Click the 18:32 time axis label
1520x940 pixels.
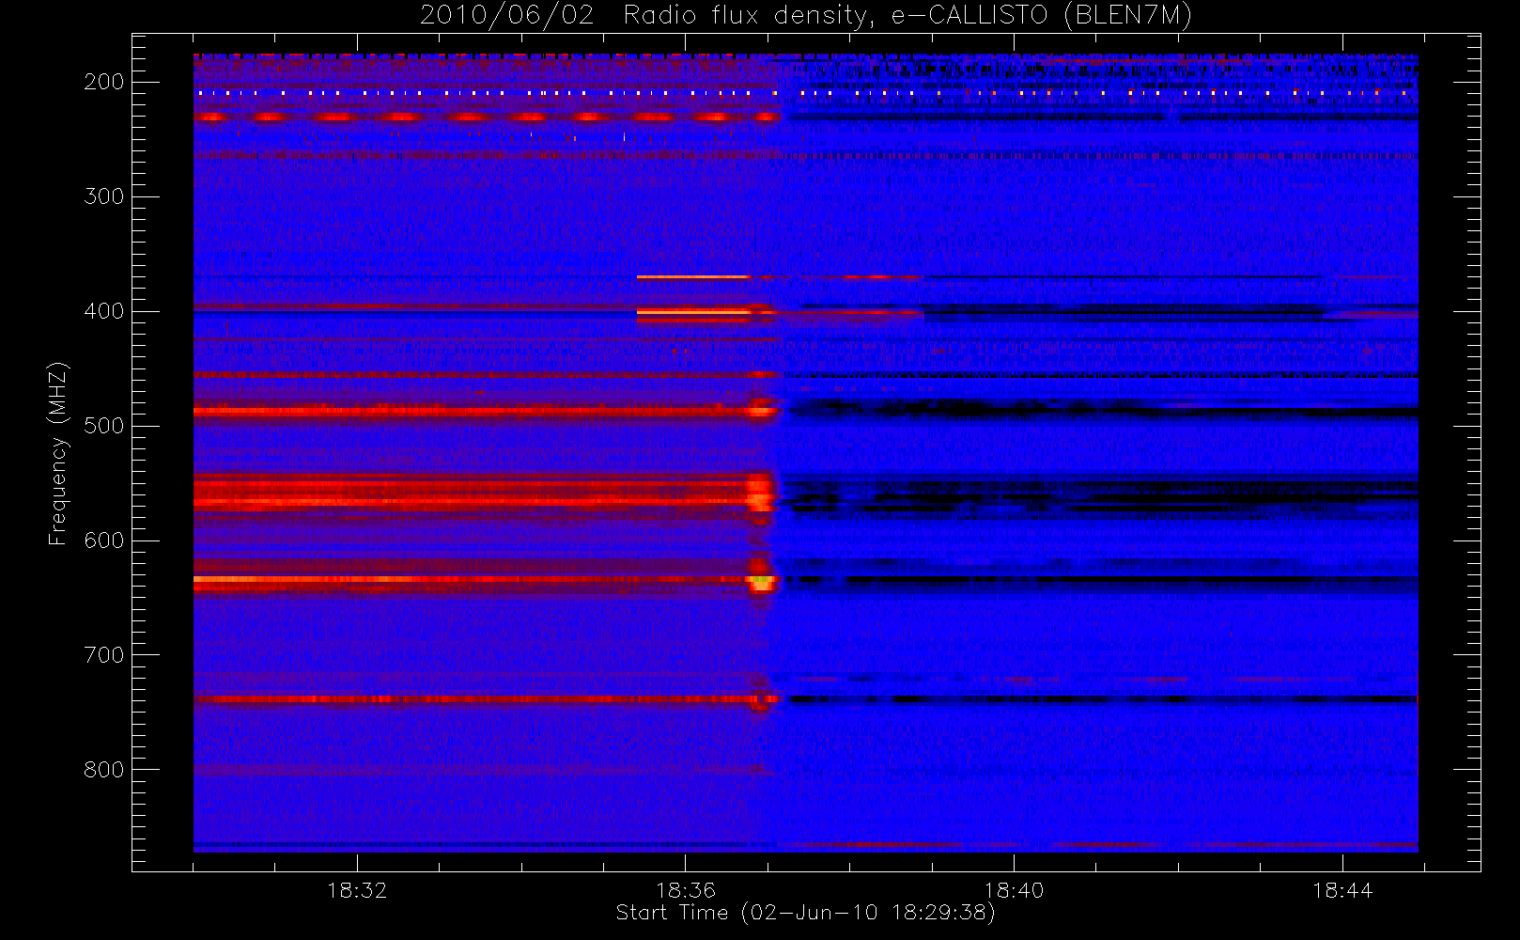point(357,890)
